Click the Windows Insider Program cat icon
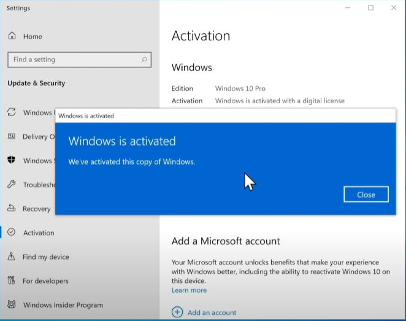The height and width of the screenshot is (321, 406). pos(12,304)
